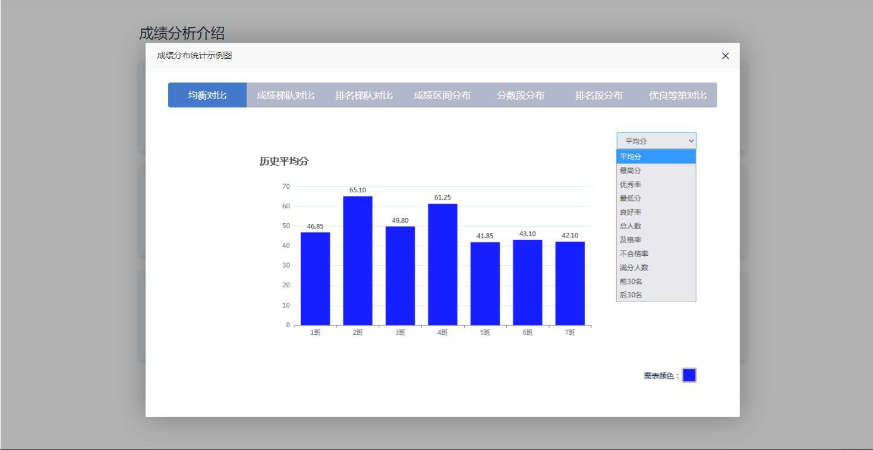Select 总人数 from the dropdown list
The width and height of the screenshot is (873, 450).
click(656, 226)
